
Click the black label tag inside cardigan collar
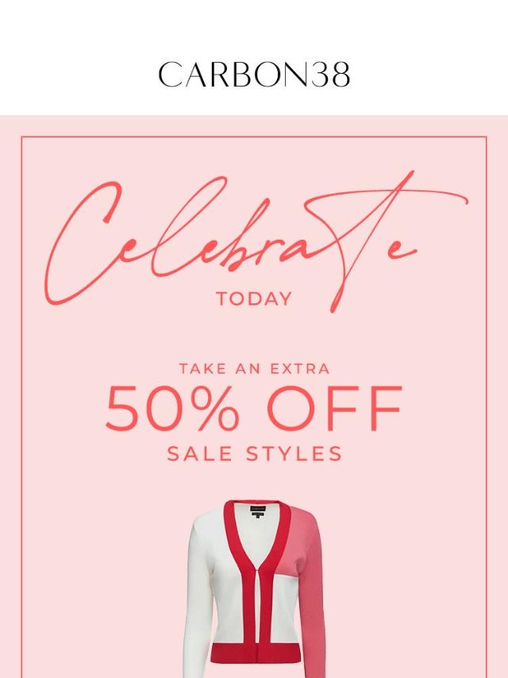tap(257, 510)
